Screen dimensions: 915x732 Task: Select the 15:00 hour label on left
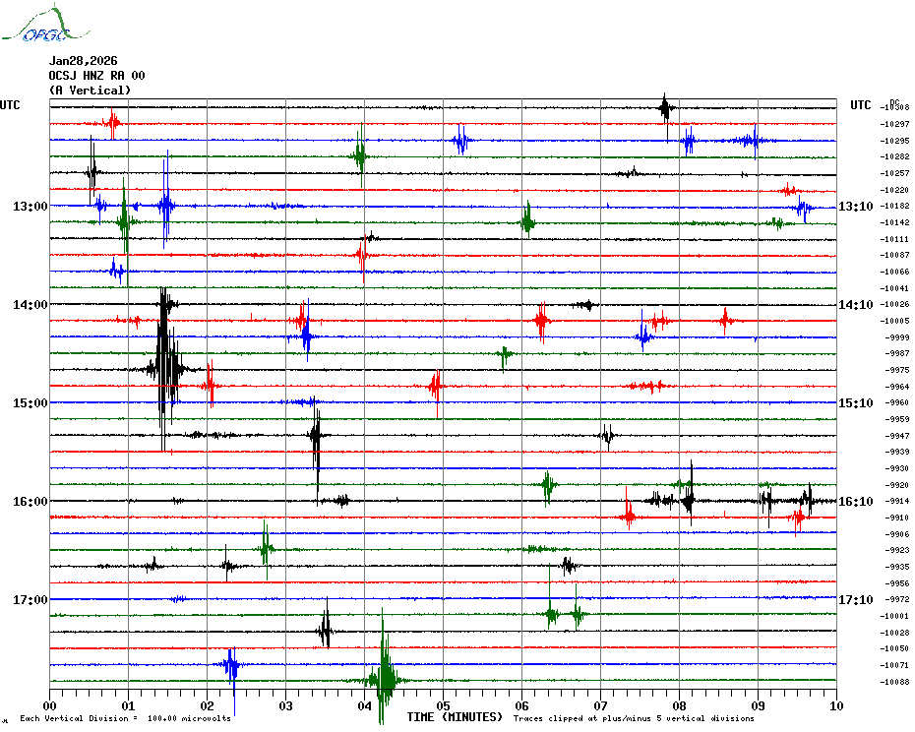(30, 403)
